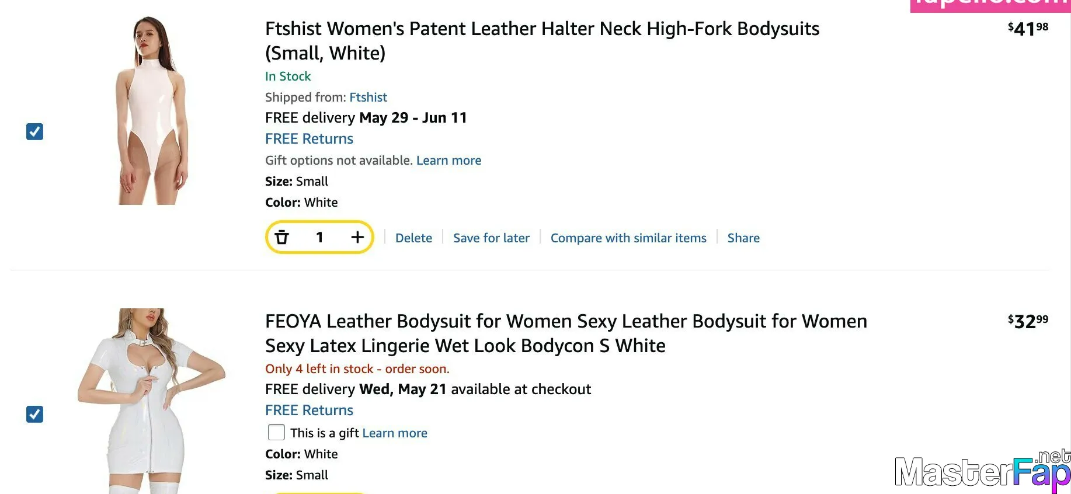Delete the Ftshist bodysuit from cart

pos(413,238)
